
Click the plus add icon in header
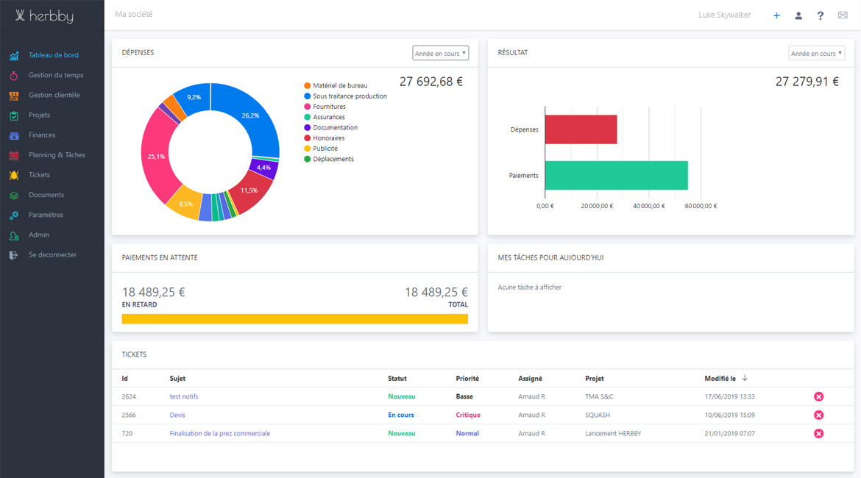tap(776, 15)
